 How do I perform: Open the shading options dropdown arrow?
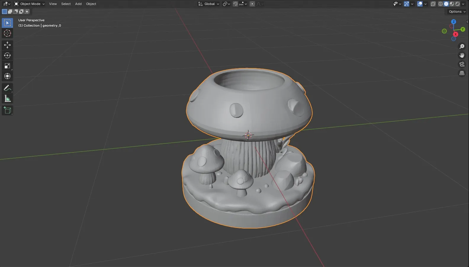tap(463, 4)
